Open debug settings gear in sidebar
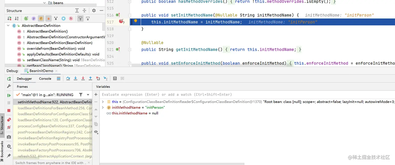 [x=9, y=146]
